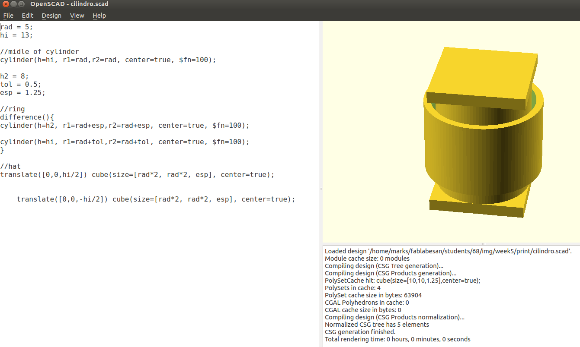The image size is (580, 347).
Task: Click the translate line with hi/2 cube
Action: pos(138,174)
